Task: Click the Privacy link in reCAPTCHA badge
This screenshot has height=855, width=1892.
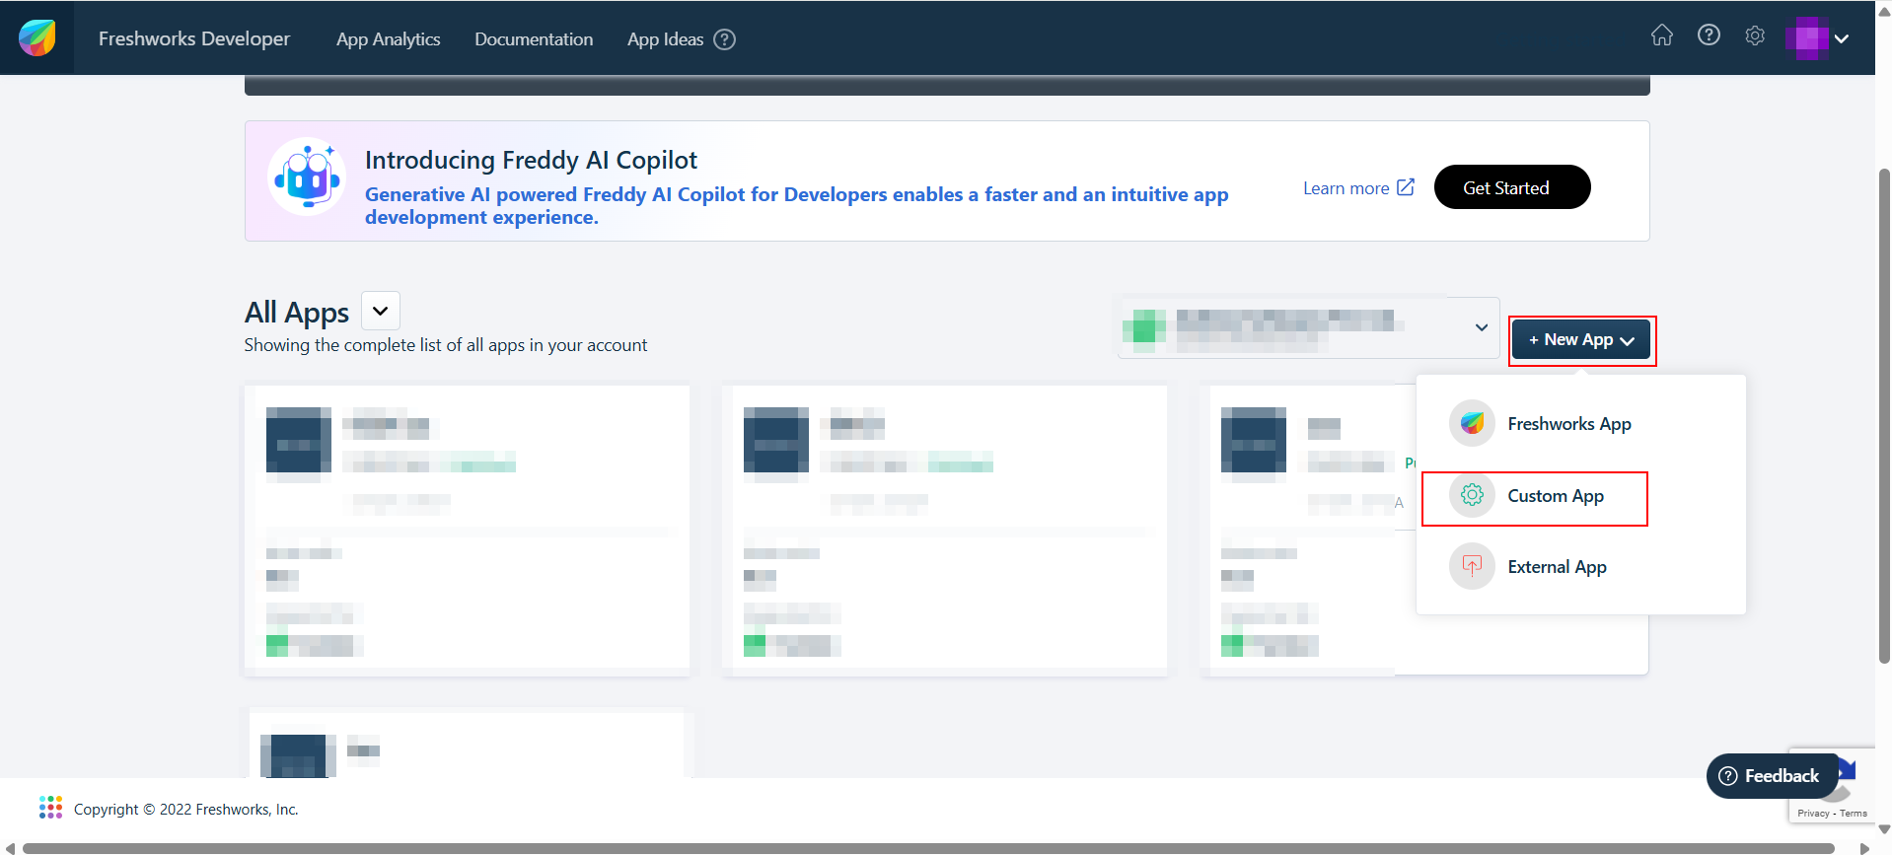Action: click(1812, 814)
